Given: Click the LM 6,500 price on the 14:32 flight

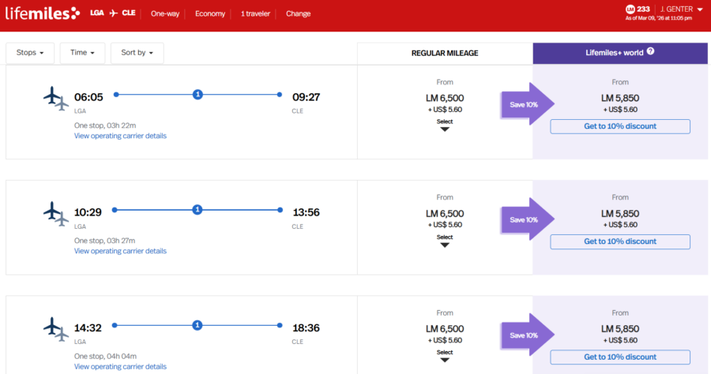Looking at the screenshot, I should [x=444, y=329].
